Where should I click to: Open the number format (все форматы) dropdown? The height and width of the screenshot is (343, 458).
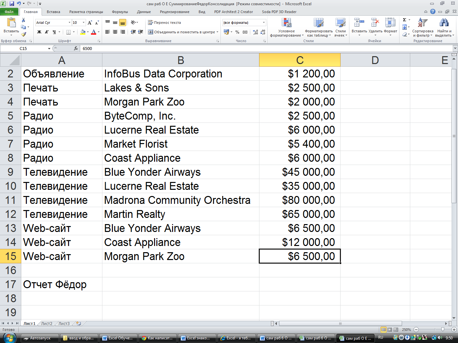264,23
